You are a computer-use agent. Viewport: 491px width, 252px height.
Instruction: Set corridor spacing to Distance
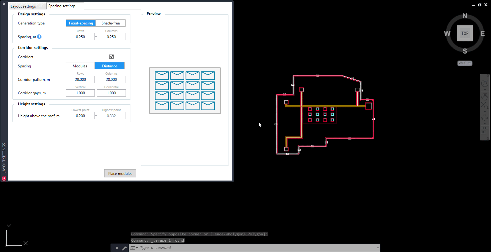point(110,66)
